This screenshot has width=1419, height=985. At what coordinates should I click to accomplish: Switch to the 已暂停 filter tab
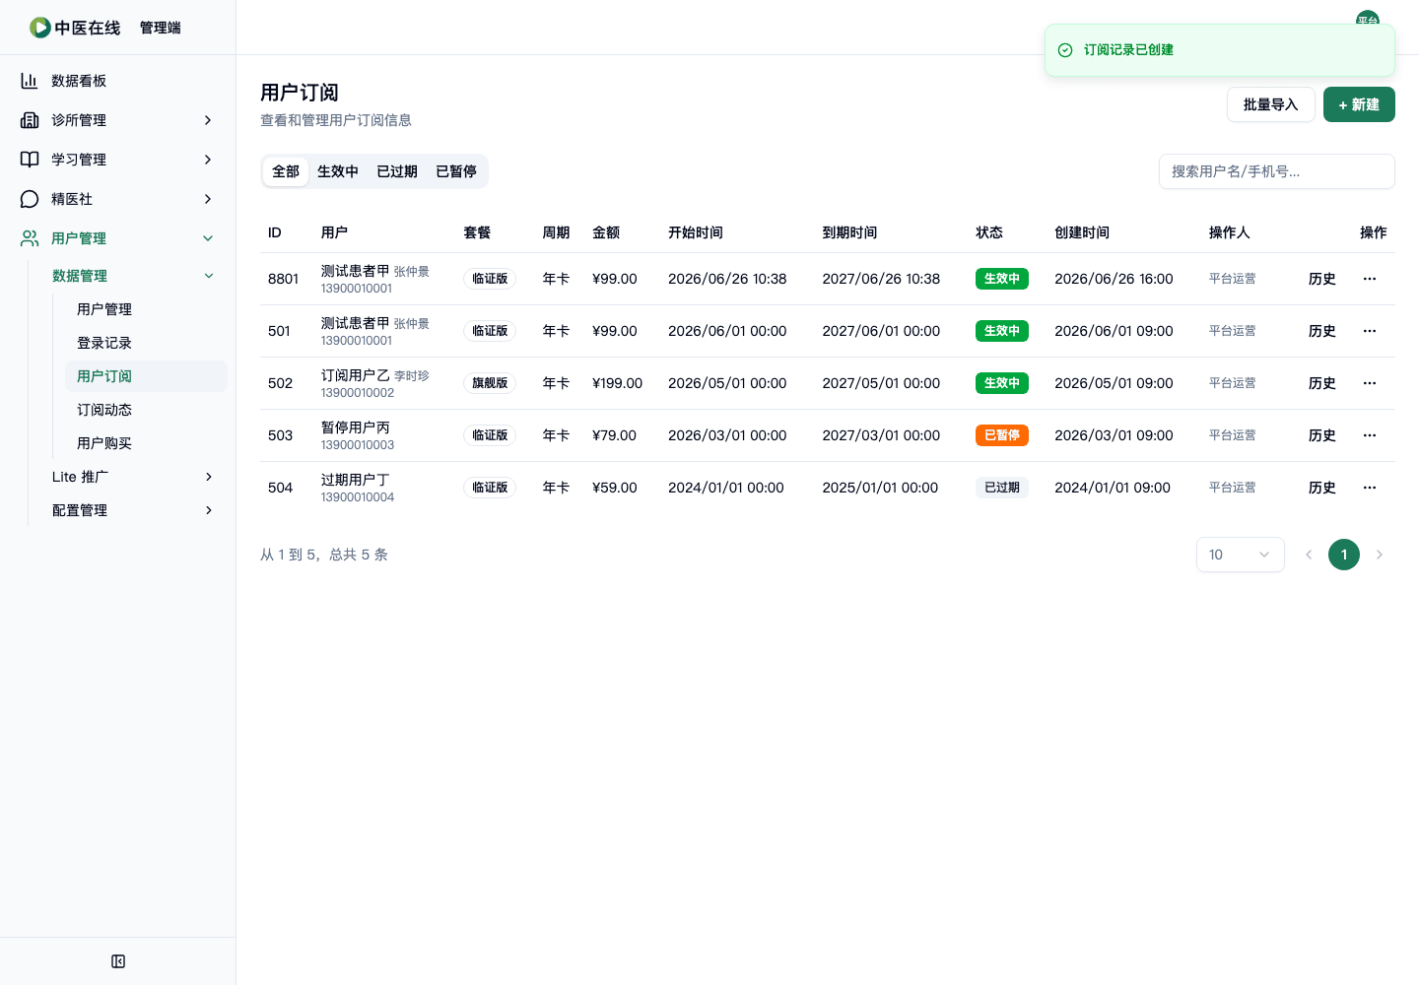(456, 171)
